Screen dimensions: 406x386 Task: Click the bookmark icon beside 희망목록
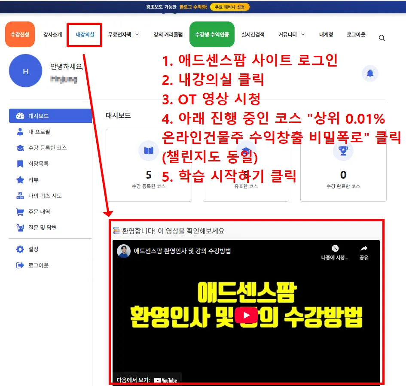coord(20,164)
